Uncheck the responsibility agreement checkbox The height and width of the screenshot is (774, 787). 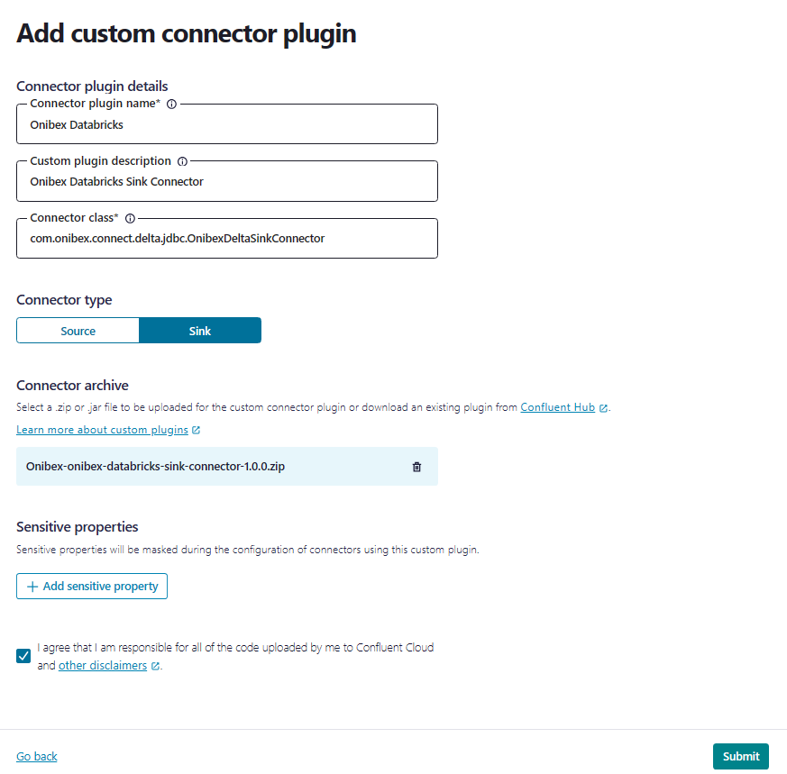coord(23,655)
